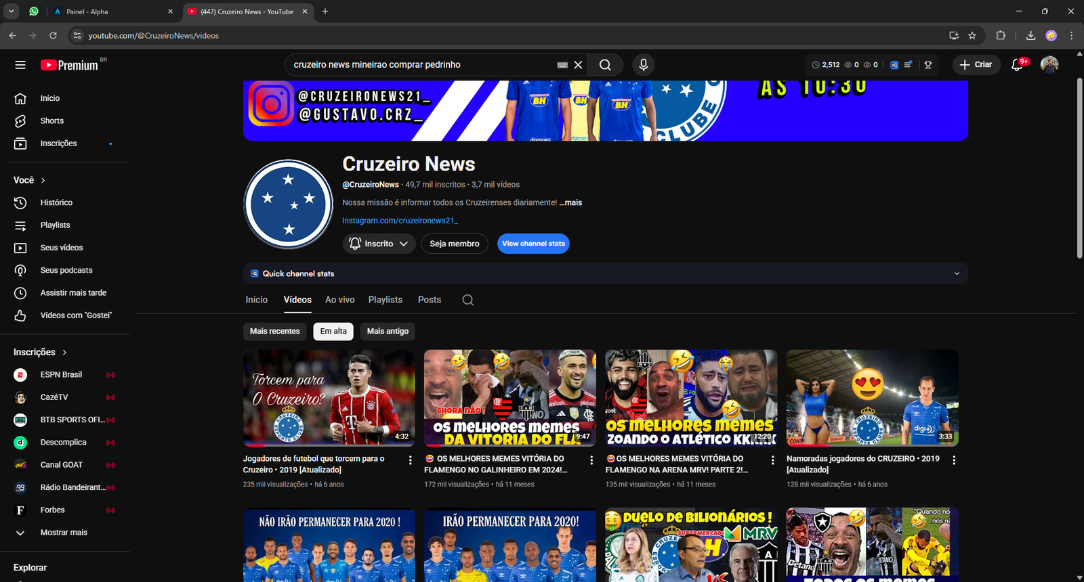The image size is (1084, 582).
Task: Reload the page in Chrome
Action: click(53, 35)
